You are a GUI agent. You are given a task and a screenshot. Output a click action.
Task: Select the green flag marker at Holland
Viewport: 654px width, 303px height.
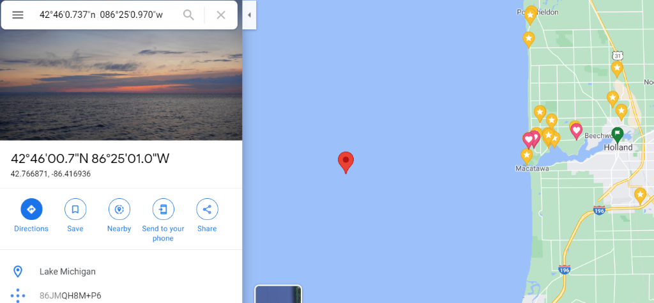(x=618, y=134)
